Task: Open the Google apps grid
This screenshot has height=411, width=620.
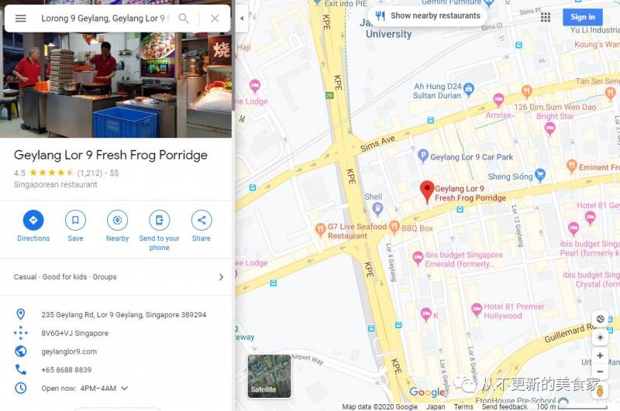Action: tap(546, 17)
